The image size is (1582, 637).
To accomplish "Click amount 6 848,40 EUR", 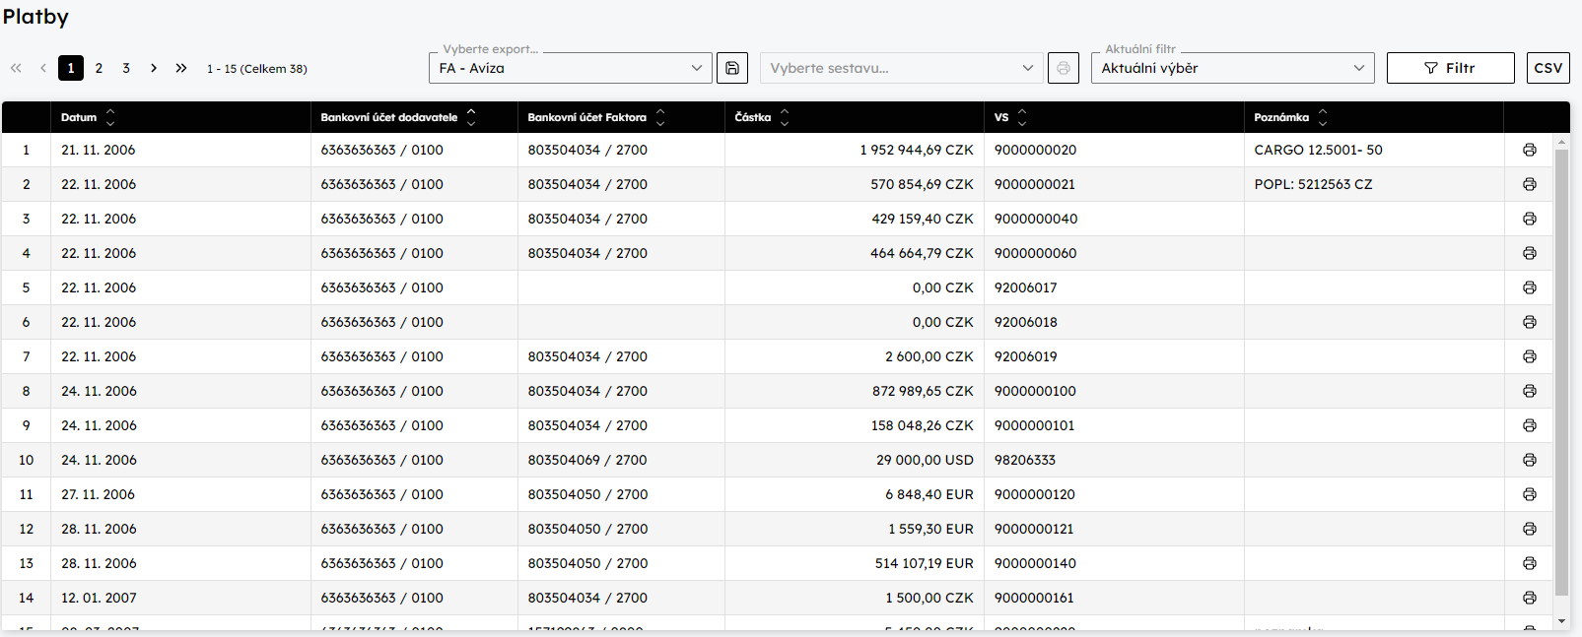I will click(x=929, y=494).
